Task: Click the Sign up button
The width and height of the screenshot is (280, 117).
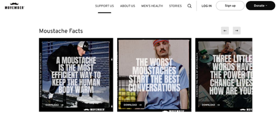Action: pos(230,6)
